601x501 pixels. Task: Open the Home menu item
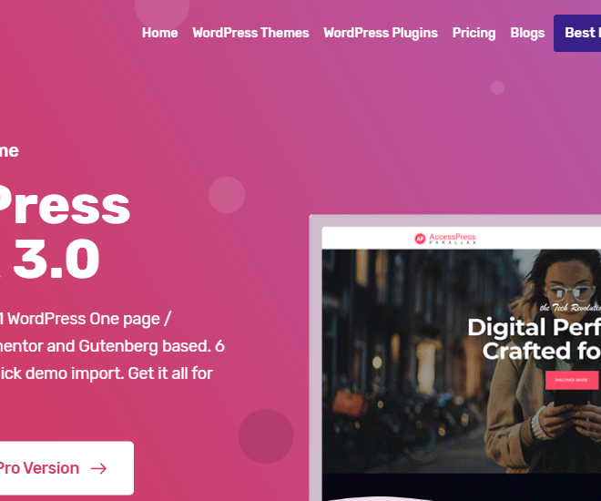160,33
